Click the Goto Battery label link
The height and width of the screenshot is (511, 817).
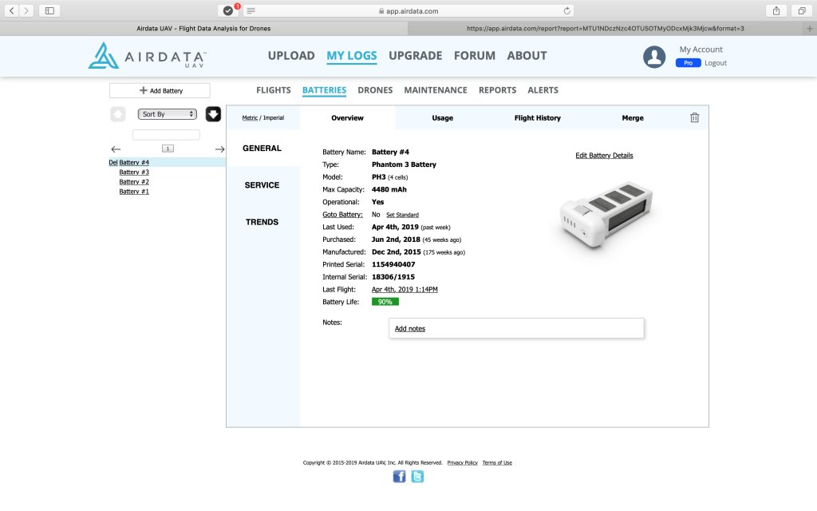click(x=342, y=214)
